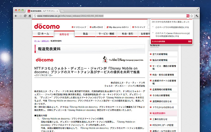
Task: Open the お問い合わせ header link
Action: pos(96,27)
